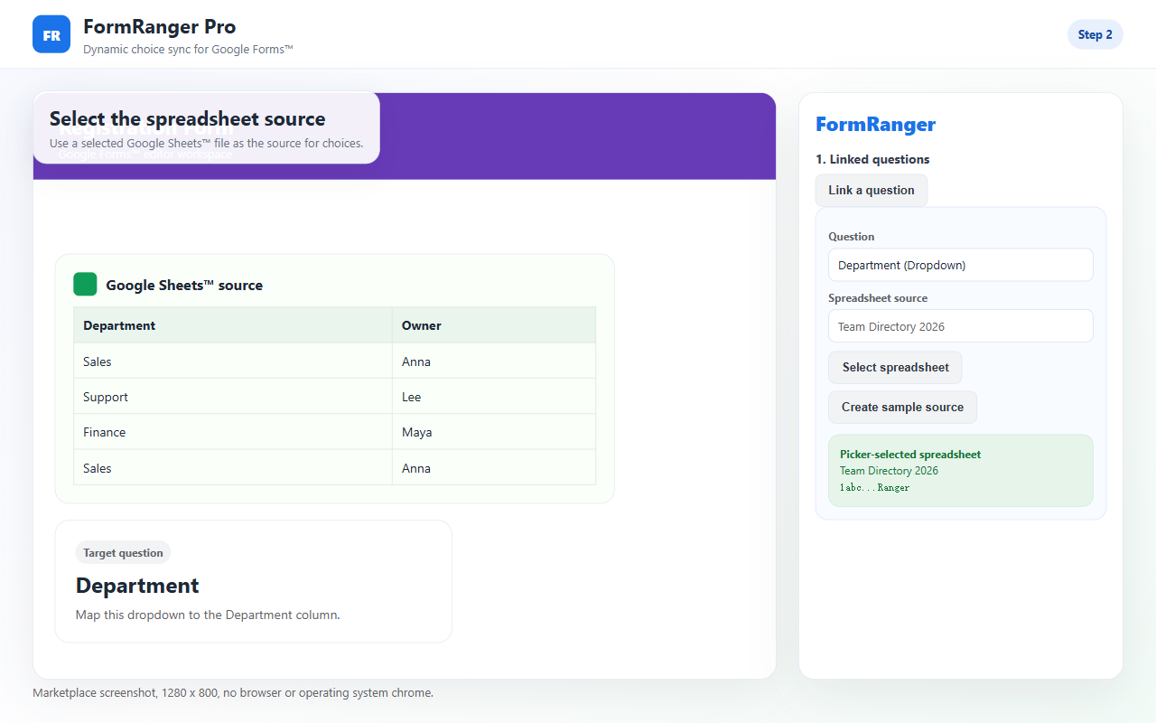Click the Map this dropdown description text
The image size is (1156, 723).
[x=208, y=615]
